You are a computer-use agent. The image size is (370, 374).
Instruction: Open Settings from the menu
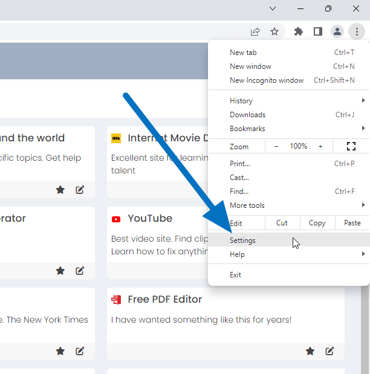pyautogui.click(x=289, y=240)
